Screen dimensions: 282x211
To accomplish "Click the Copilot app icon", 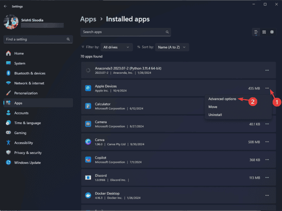I will [88, 160].
